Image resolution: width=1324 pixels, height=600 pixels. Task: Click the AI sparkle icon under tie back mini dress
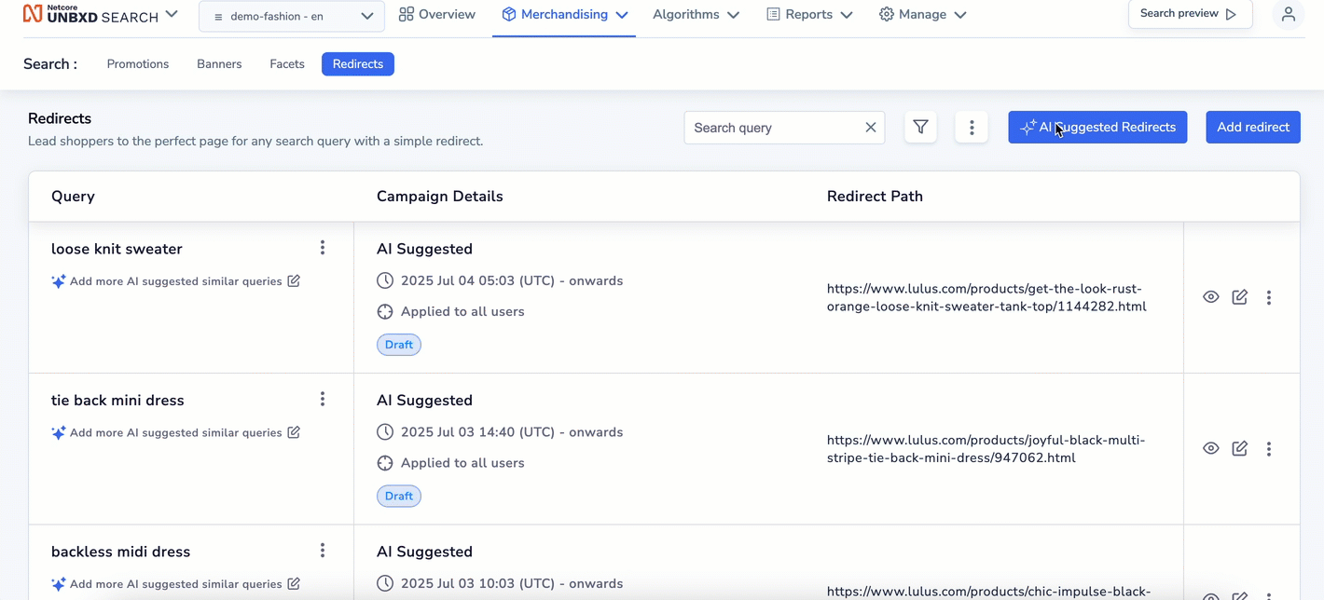pos(59,433)
